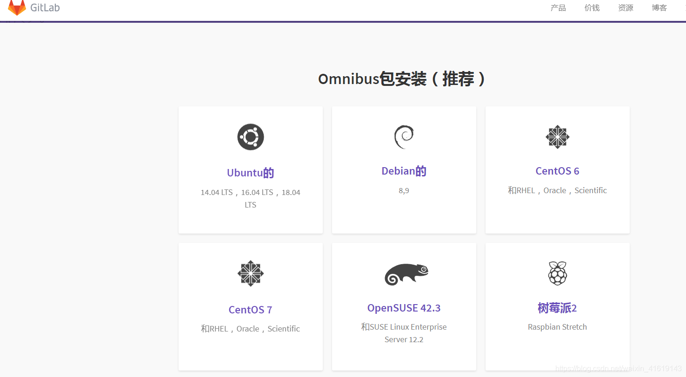Click the '14.04 LTS，16.04 LTS，18.04 LTS' text
The width and height of the screenshot is (686, 377).
pyautogui.click(x=251, y=199)
